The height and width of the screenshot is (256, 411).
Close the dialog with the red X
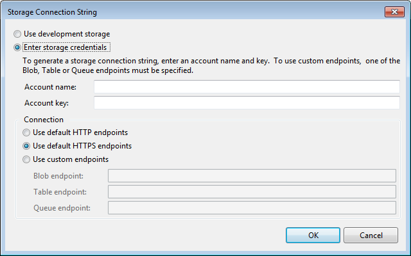[394, 12]
